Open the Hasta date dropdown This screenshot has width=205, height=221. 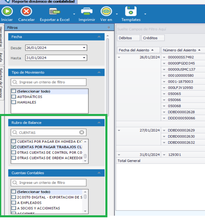coord(84,58)
